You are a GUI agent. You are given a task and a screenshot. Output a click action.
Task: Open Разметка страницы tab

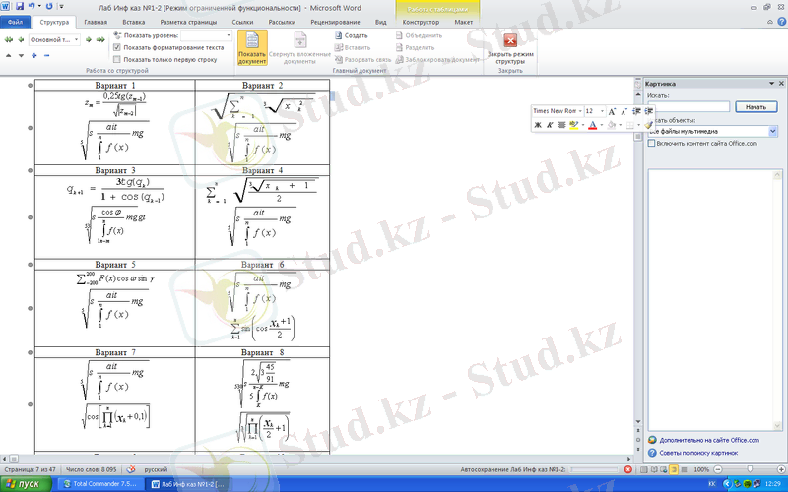click(x=188, y=22)
